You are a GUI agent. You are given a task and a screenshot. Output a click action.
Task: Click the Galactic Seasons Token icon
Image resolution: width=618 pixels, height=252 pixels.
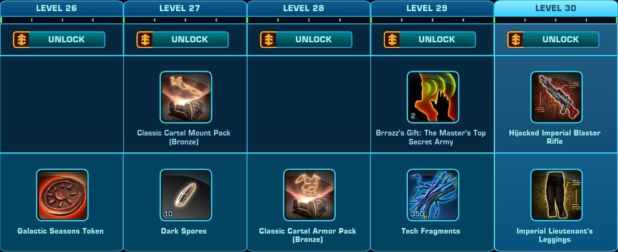coord(62,195)
